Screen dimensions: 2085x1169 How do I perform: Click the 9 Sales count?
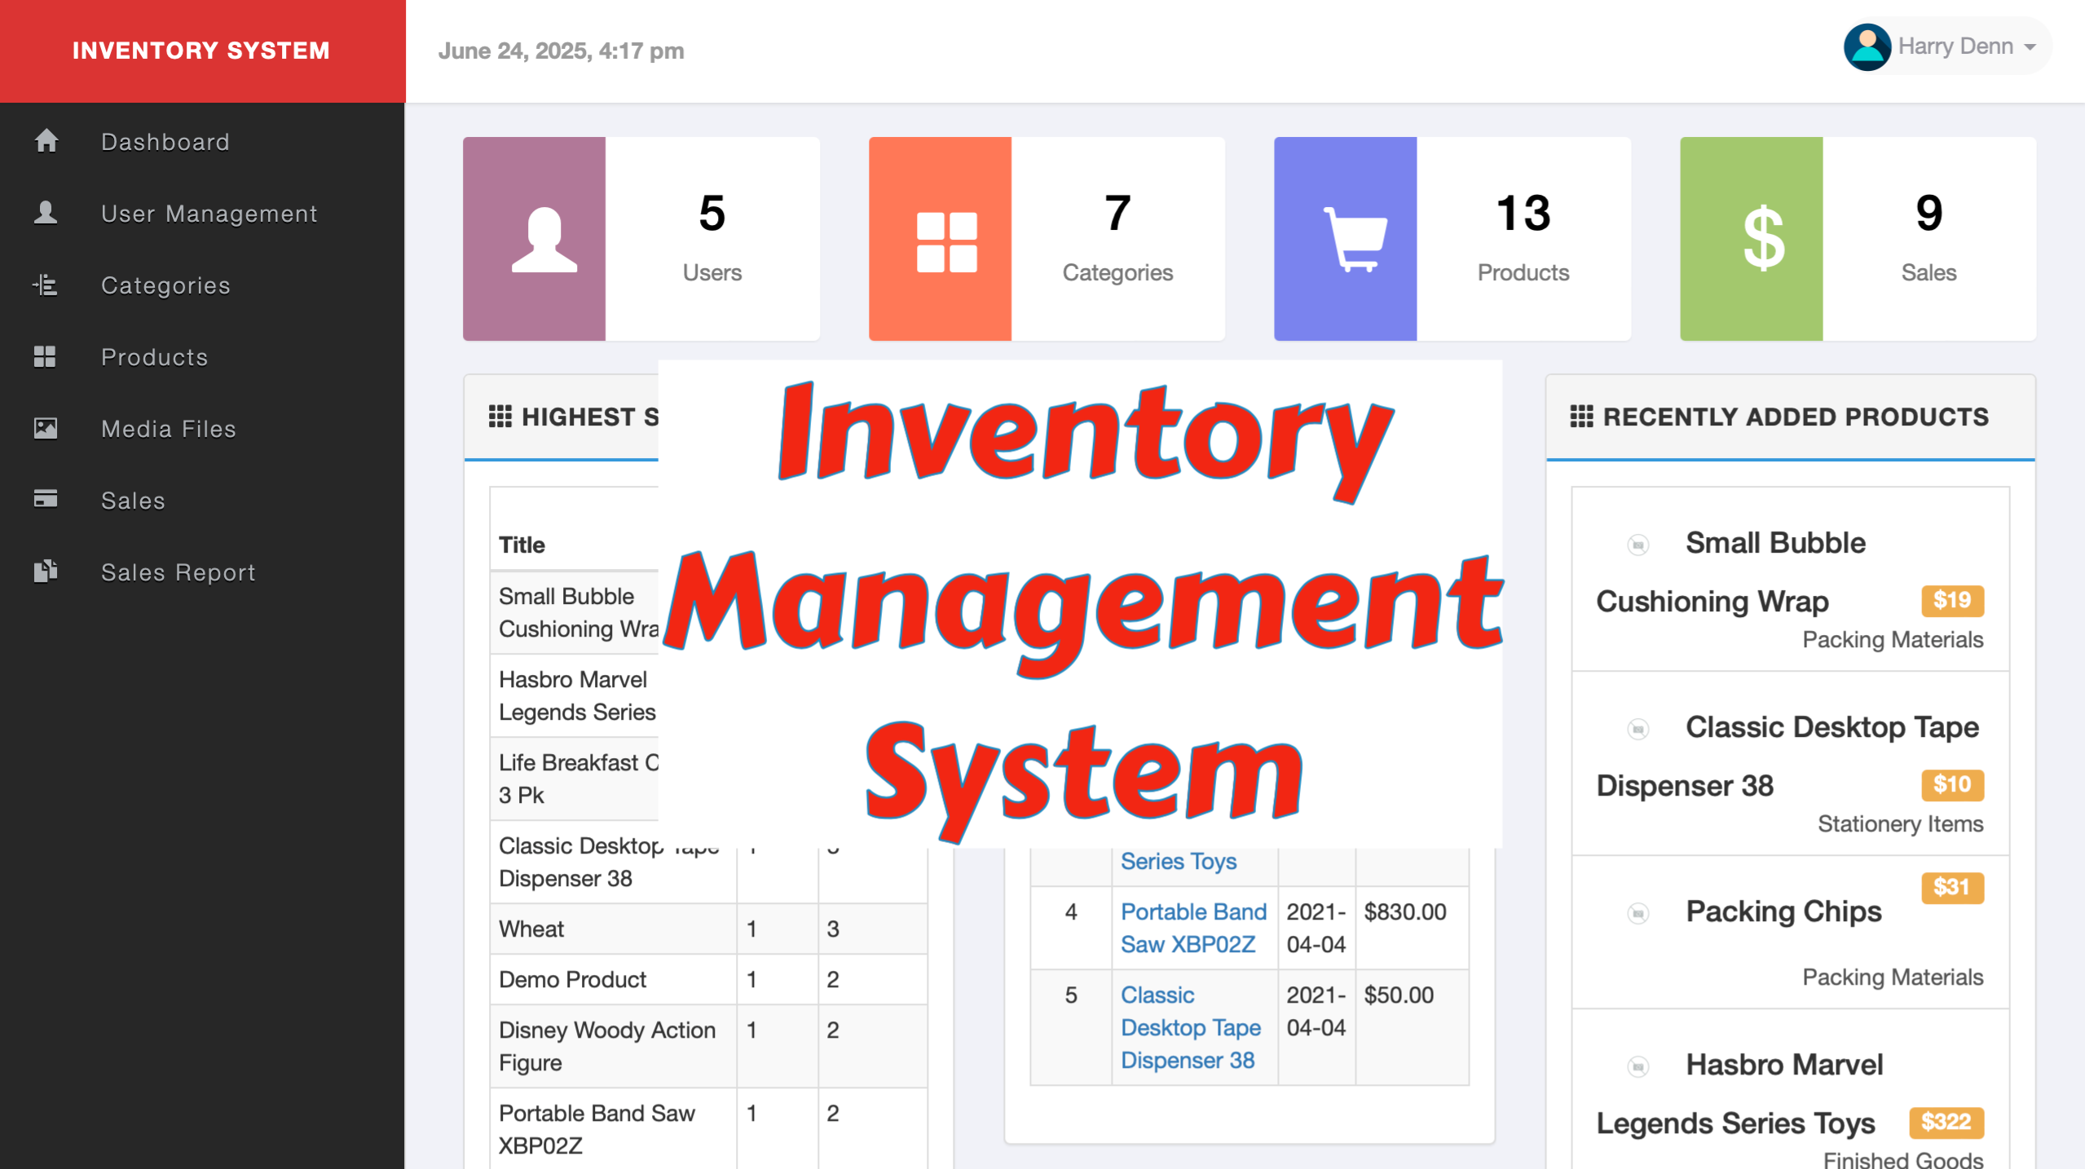click(1929, 213)
